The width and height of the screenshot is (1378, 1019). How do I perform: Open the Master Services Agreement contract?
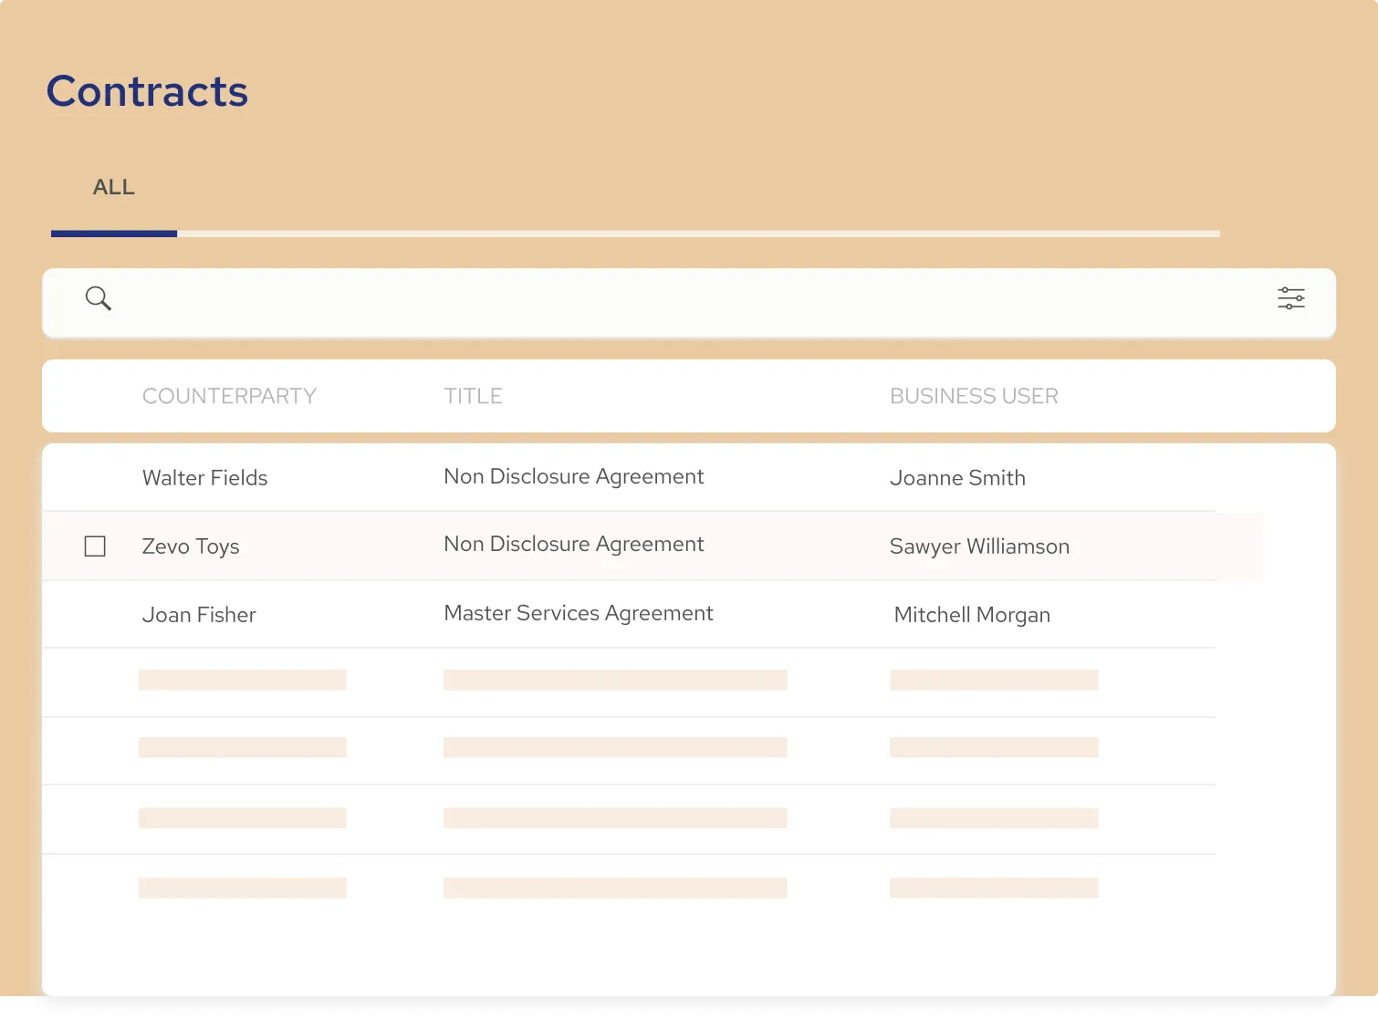[x=578, y=613]
